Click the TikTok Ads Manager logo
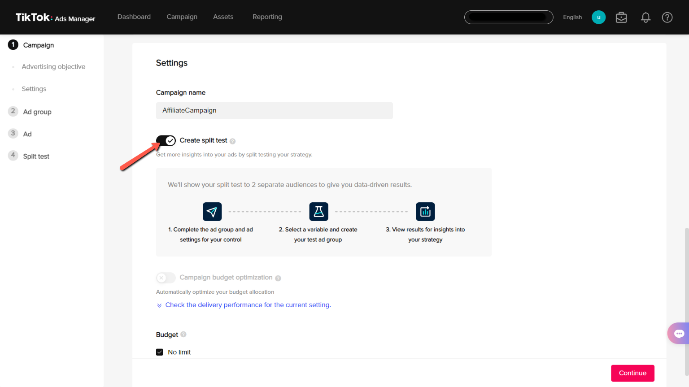This screenshot has width=689, height=387. [x=55, y=17]
